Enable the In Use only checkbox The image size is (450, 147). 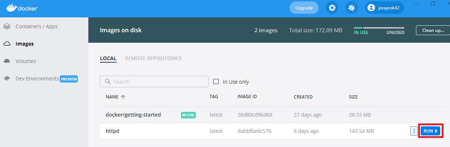pyautogui.click(x=216, y=81)
